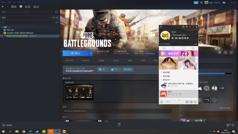Open Steam inbox envelope icon
This screenshot has height=134, width=238.
(x=201, y=3)
